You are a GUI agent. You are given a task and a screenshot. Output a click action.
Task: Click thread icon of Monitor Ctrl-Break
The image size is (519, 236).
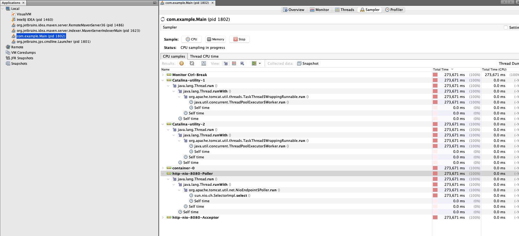[x=169, y=75]
